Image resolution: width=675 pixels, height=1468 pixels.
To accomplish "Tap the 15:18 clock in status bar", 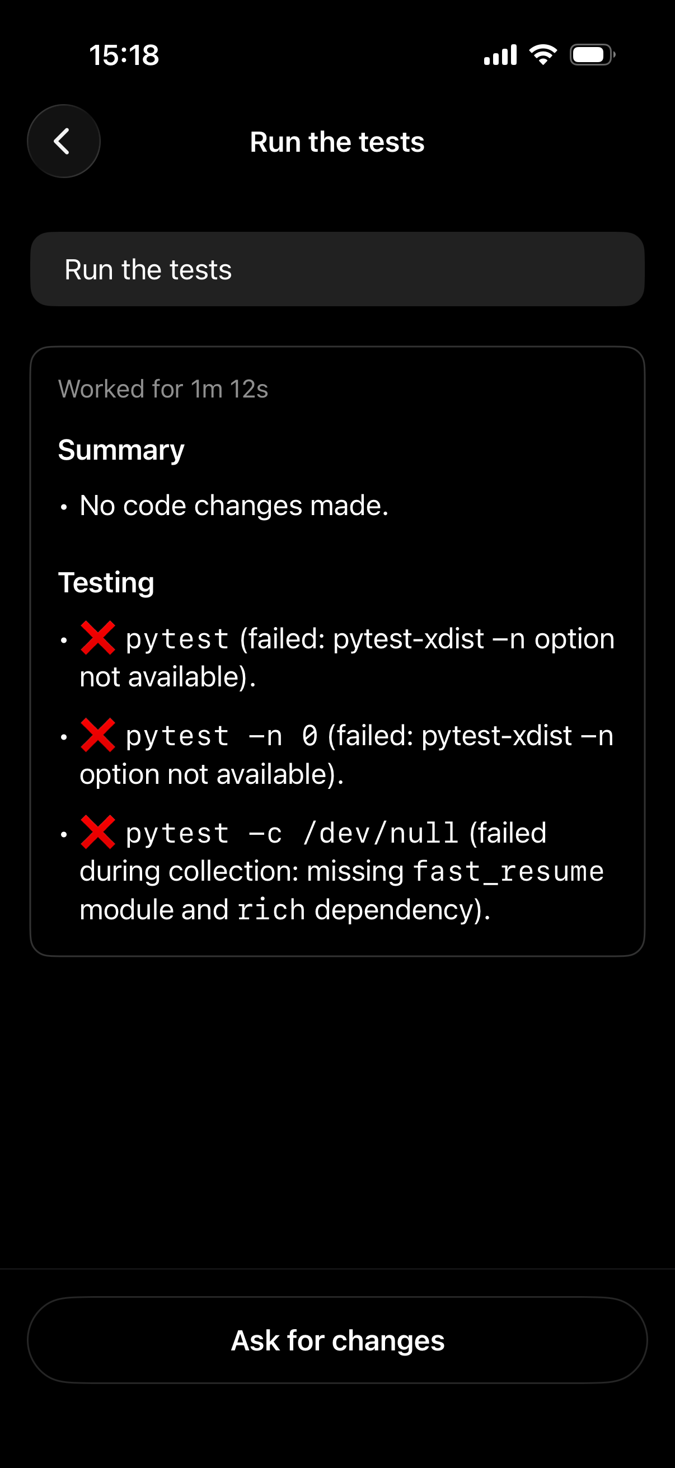I will click(x=124, y=55).
